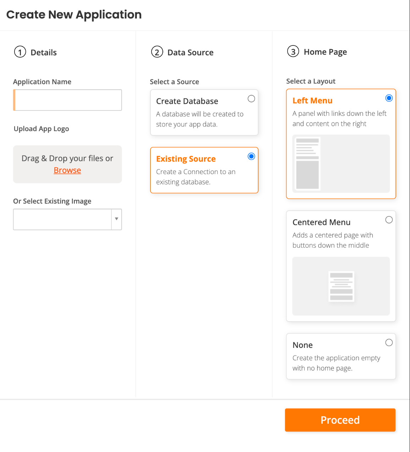The width and height of the screenshot is (410, 452).
Task: Select the Centered Menu layout option
Action: (x=389, y=220)
